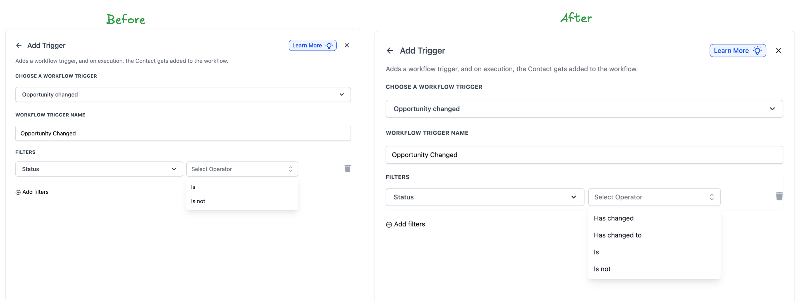Close the After Add Trigger panel
The width and height of the screenshot is (804, 305).
(778, 51)
